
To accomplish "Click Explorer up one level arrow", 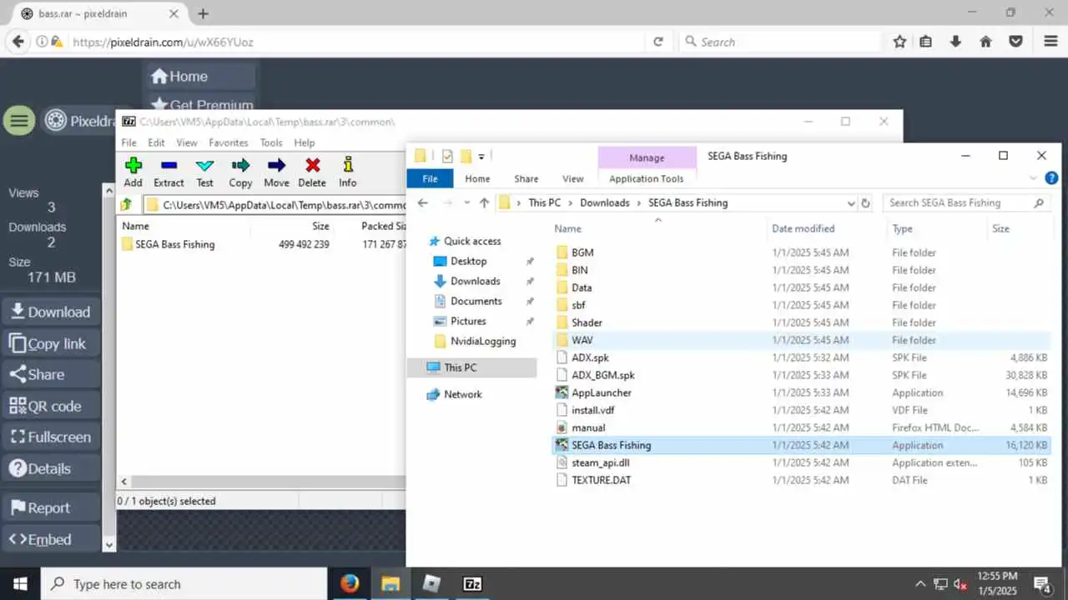I will pos(484,202).
